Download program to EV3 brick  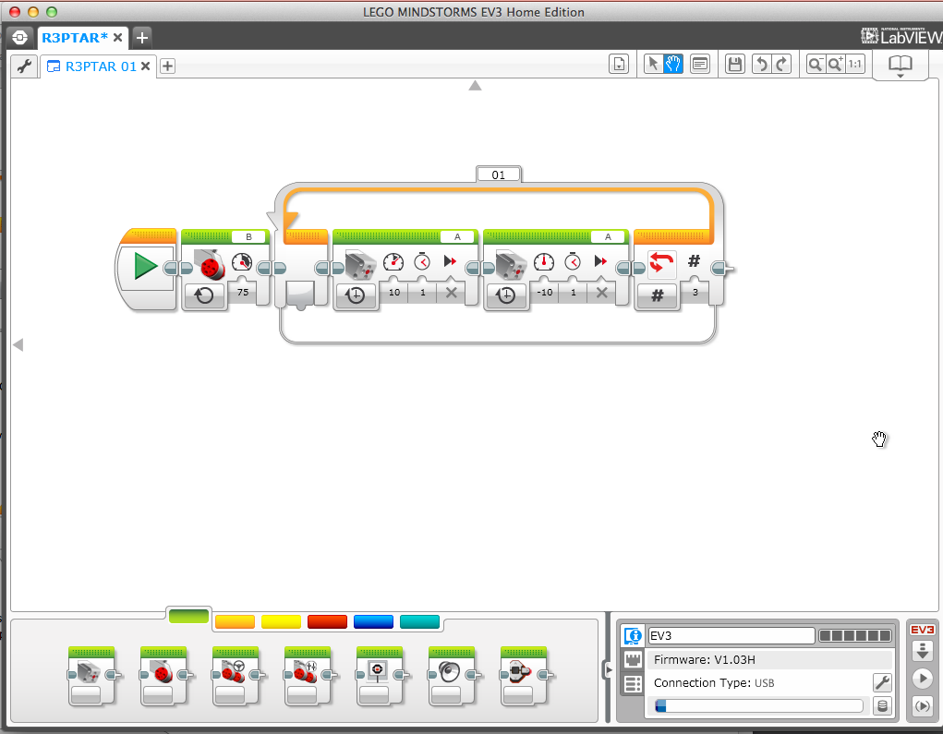click(x=922, y=650)
